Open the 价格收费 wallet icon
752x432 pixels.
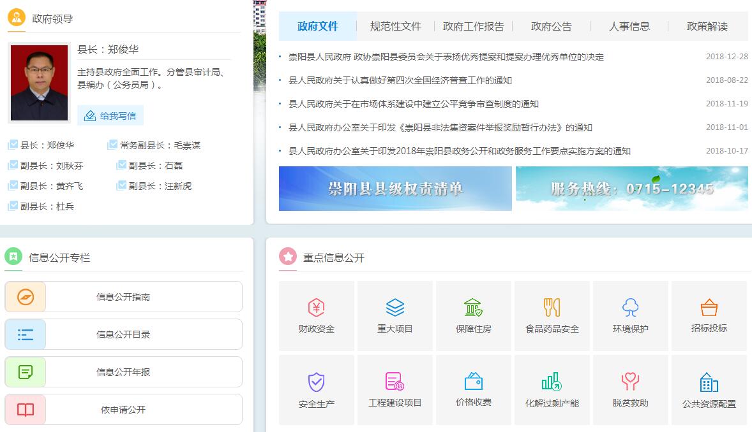point(474,382)
